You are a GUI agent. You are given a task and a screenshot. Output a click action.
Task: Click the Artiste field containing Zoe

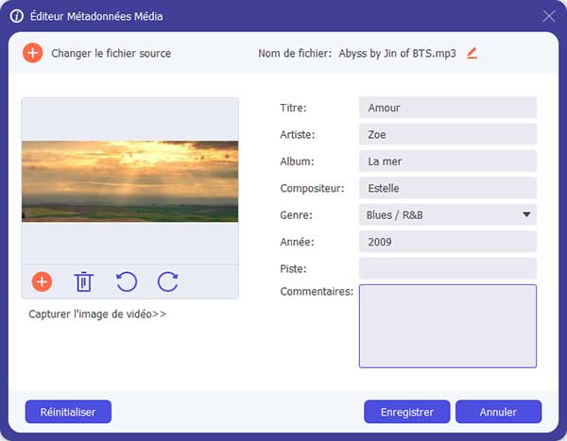tap(447, 135)
